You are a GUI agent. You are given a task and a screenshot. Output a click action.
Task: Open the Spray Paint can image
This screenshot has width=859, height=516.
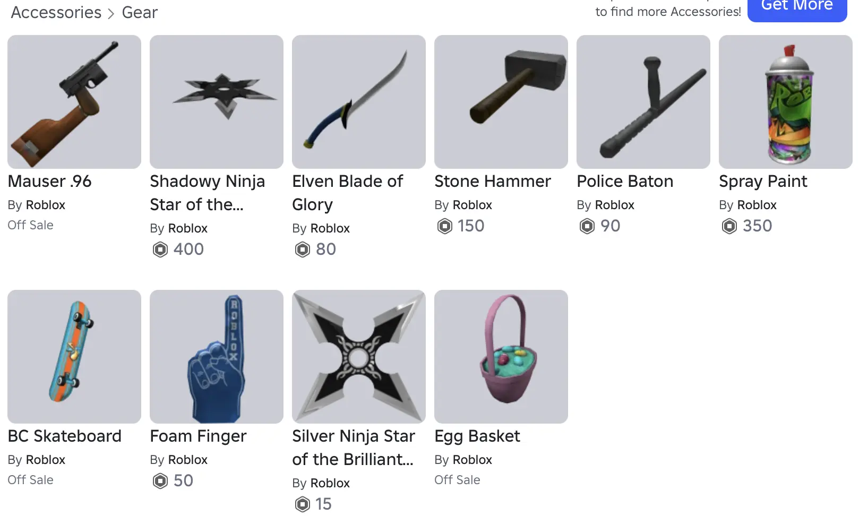coord(786,102)
